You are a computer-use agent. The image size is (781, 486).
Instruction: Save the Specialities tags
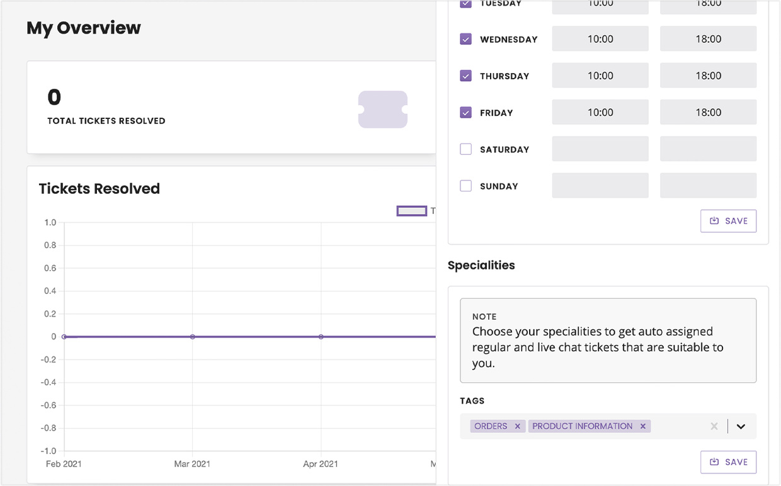728,462
